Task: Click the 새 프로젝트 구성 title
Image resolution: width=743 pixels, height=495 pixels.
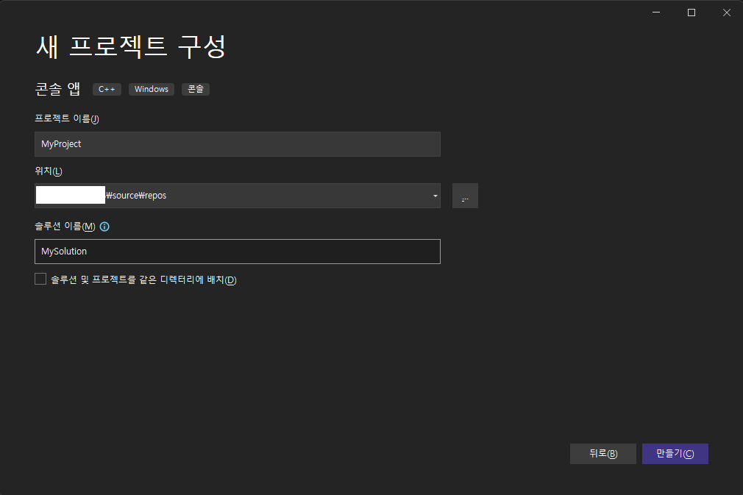Action: point(131,47)
